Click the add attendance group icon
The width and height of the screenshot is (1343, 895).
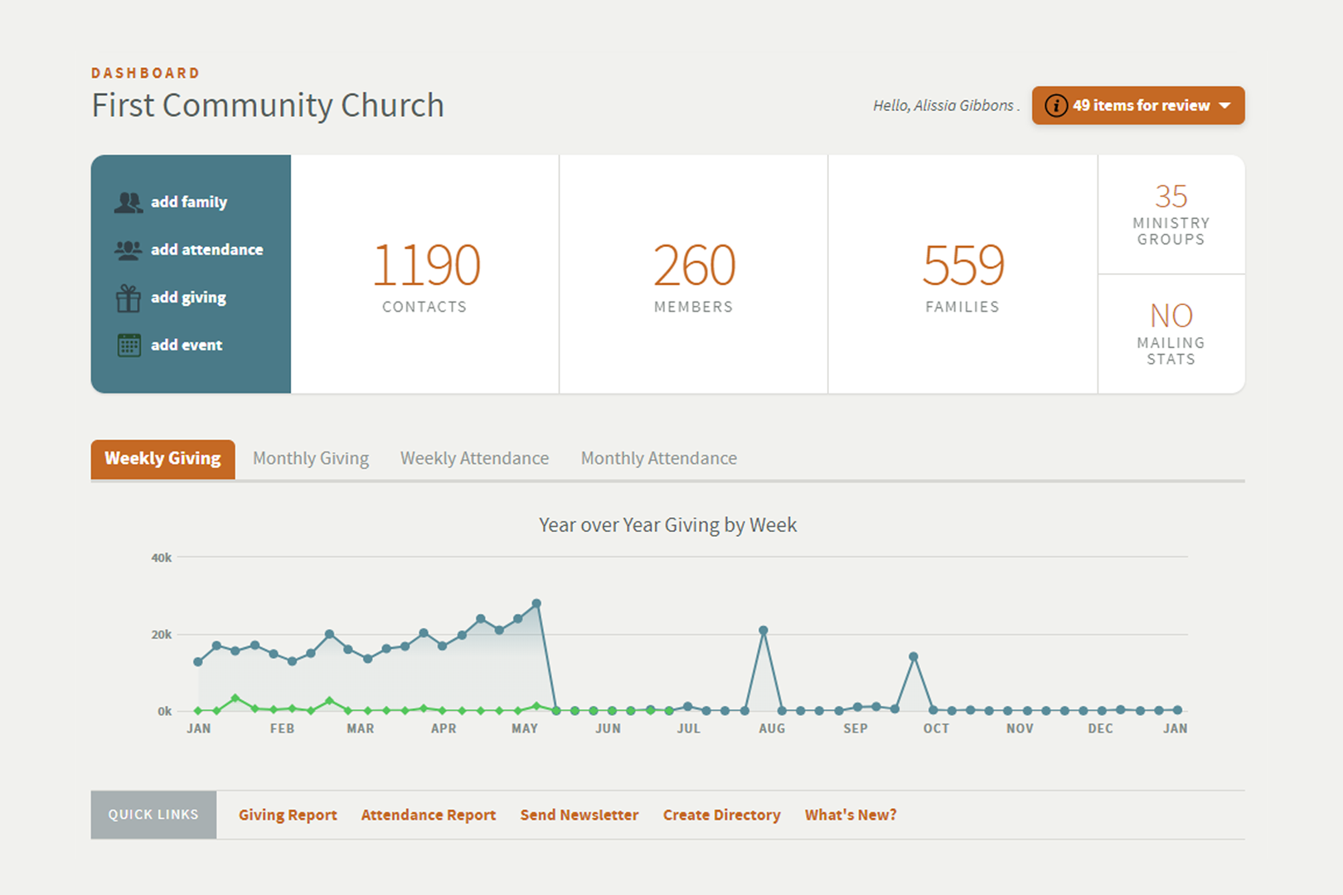click(x=128, y=250)
